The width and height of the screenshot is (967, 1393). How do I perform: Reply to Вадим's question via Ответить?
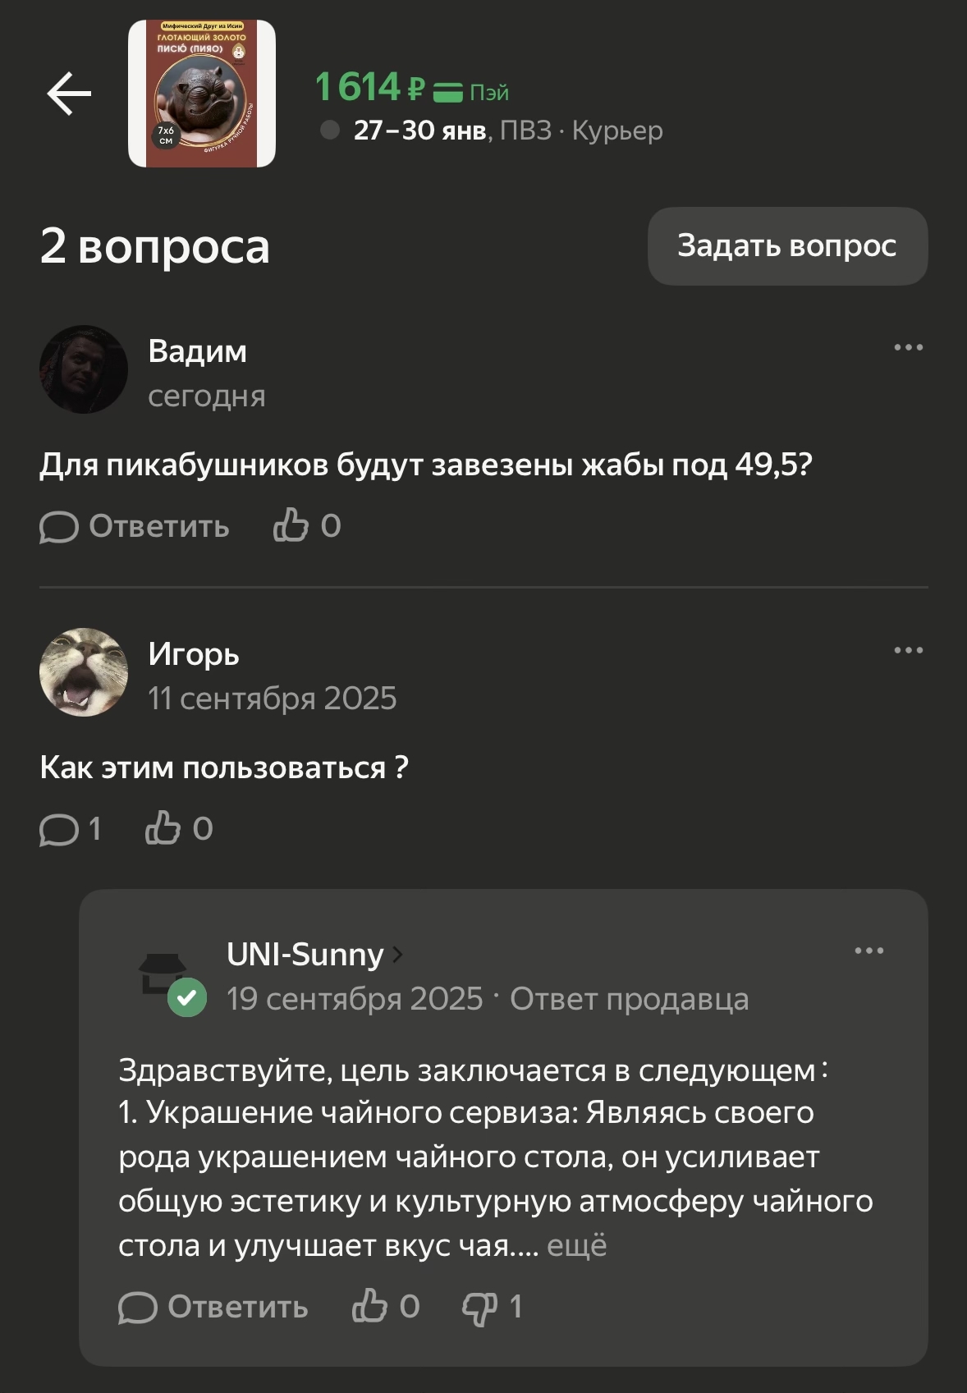[135, 526]
